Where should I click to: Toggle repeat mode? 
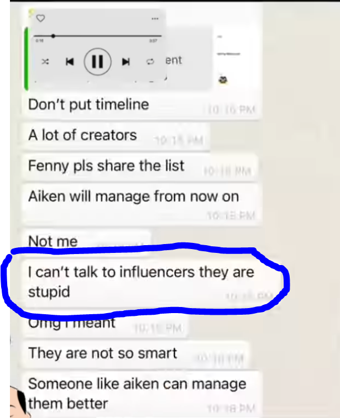[150, 62]
